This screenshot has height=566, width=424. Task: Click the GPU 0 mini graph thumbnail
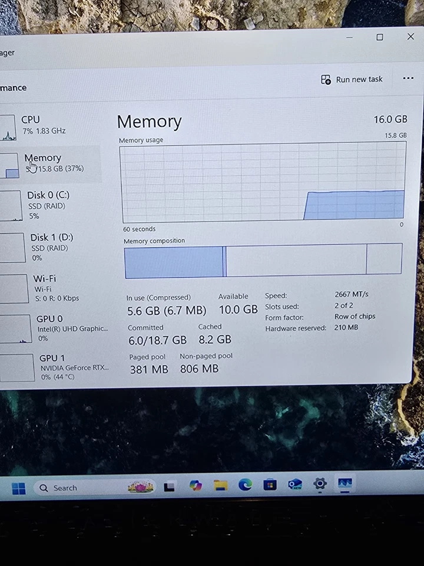pyautogui.click(x=15, y=328)
